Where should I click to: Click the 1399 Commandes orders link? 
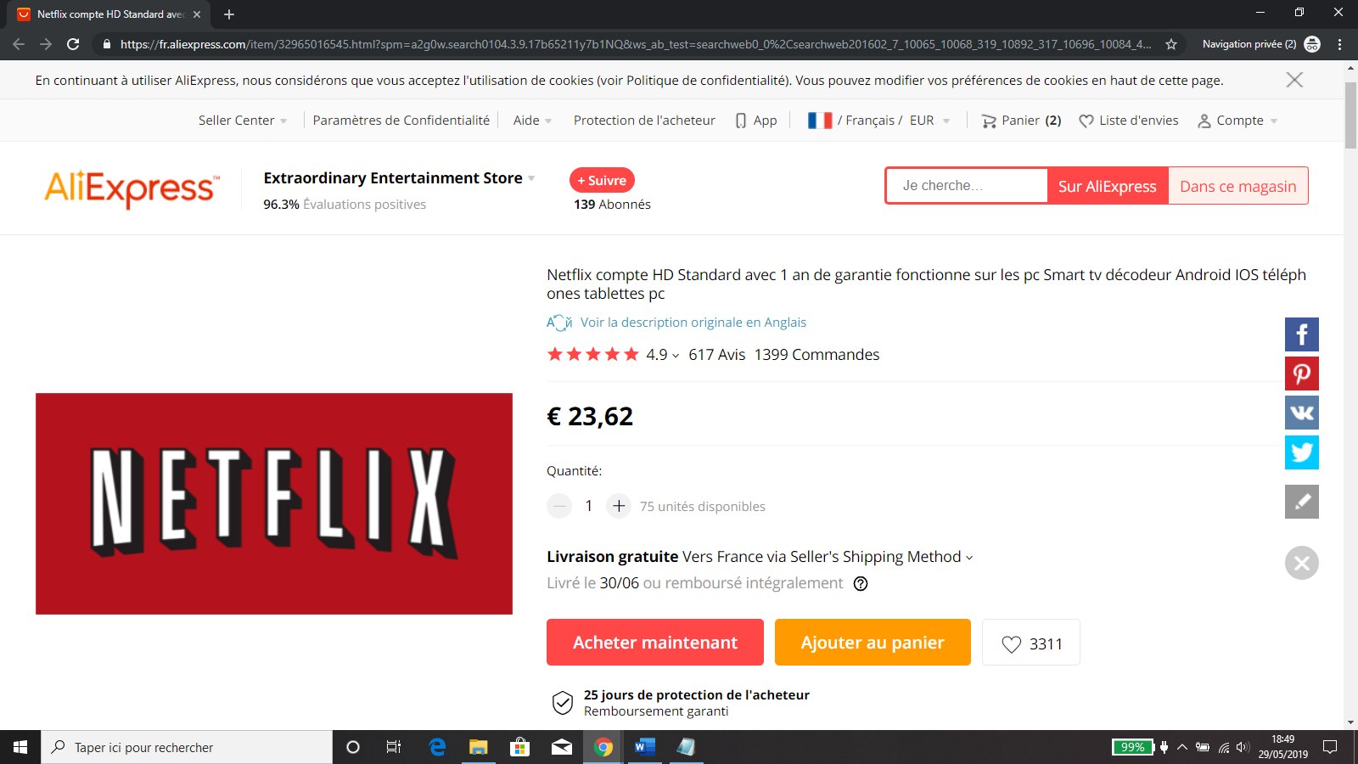816,355
